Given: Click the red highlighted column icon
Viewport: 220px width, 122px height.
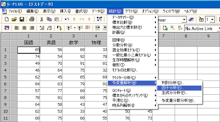Looking at the screenshot, I should click(x=88, y=27).
